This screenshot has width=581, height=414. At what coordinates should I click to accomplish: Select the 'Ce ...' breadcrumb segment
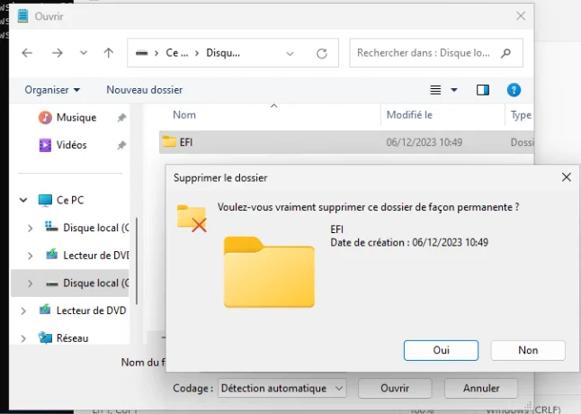point(177,53)
